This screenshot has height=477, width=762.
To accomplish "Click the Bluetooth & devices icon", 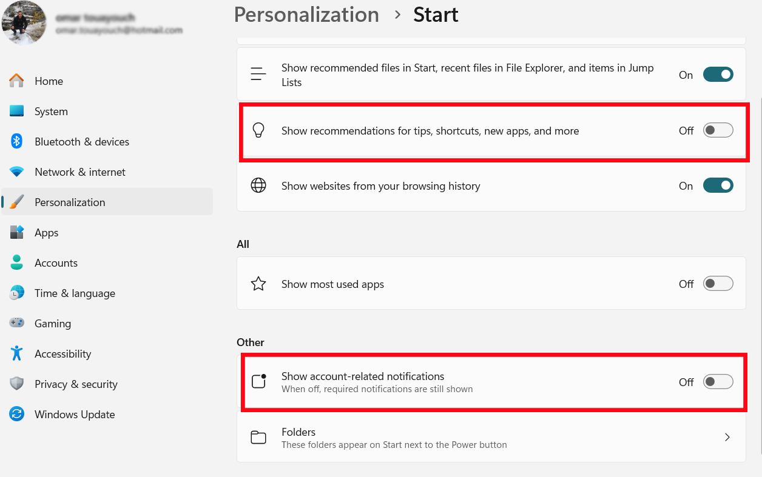I will 17,141.
